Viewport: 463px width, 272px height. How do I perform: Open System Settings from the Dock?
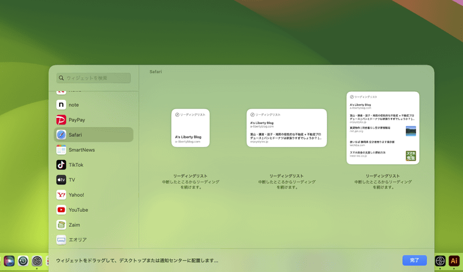tap(37, 261)
